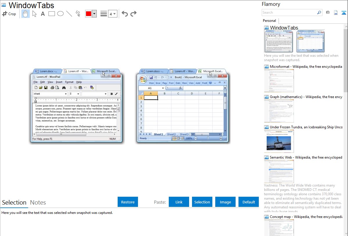Switch to the Notes tab
Screen dimensions: 348x236
(38, 203)
